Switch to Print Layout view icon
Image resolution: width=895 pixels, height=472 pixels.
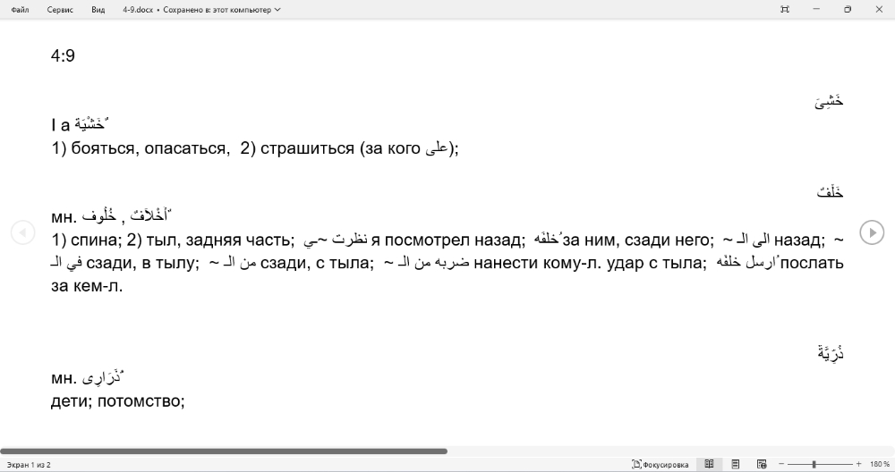coord(736,465)
